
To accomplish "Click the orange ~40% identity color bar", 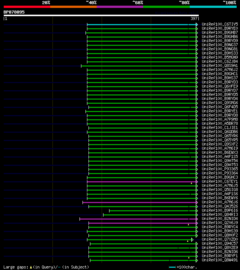I will pos(73,7).
